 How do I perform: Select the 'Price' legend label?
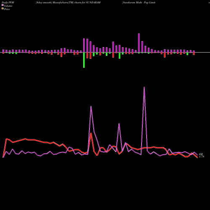tap(7, 9)
